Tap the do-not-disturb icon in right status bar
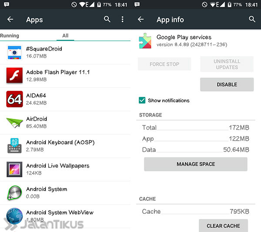The image size is (261, 232). point(204,4)
